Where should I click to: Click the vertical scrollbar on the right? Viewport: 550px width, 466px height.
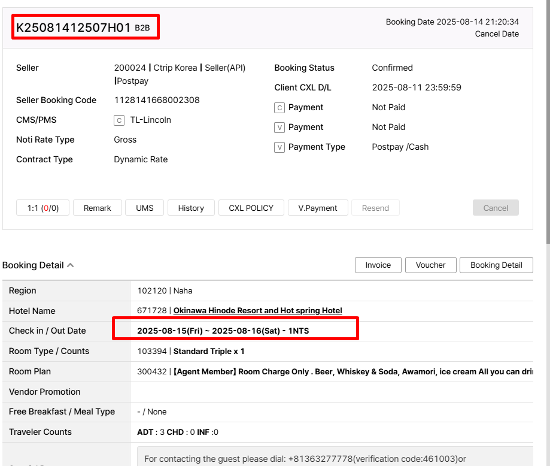pyautogui.click(x=547, y=120)
